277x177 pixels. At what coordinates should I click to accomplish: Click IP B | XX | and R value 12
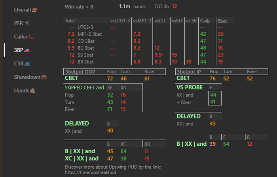(249, 144)
